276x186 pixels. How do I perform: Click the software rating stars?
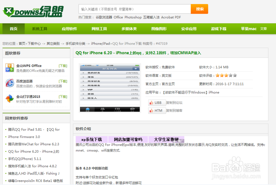pyautogui.click(x=226, y=76)
